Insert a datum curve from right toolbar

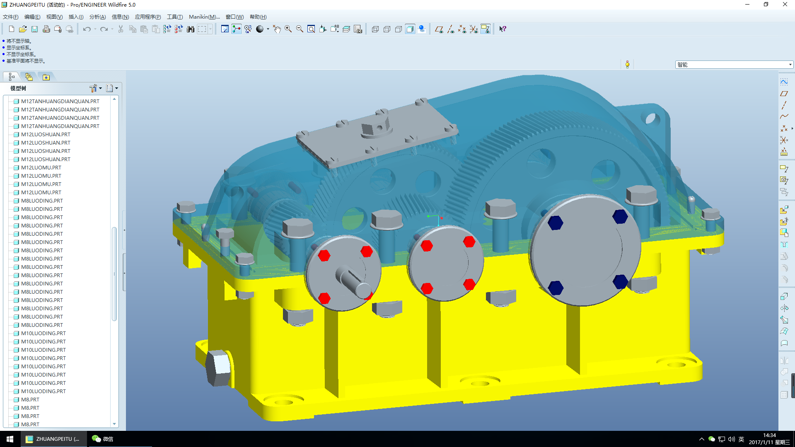click(x=784, y=117)
